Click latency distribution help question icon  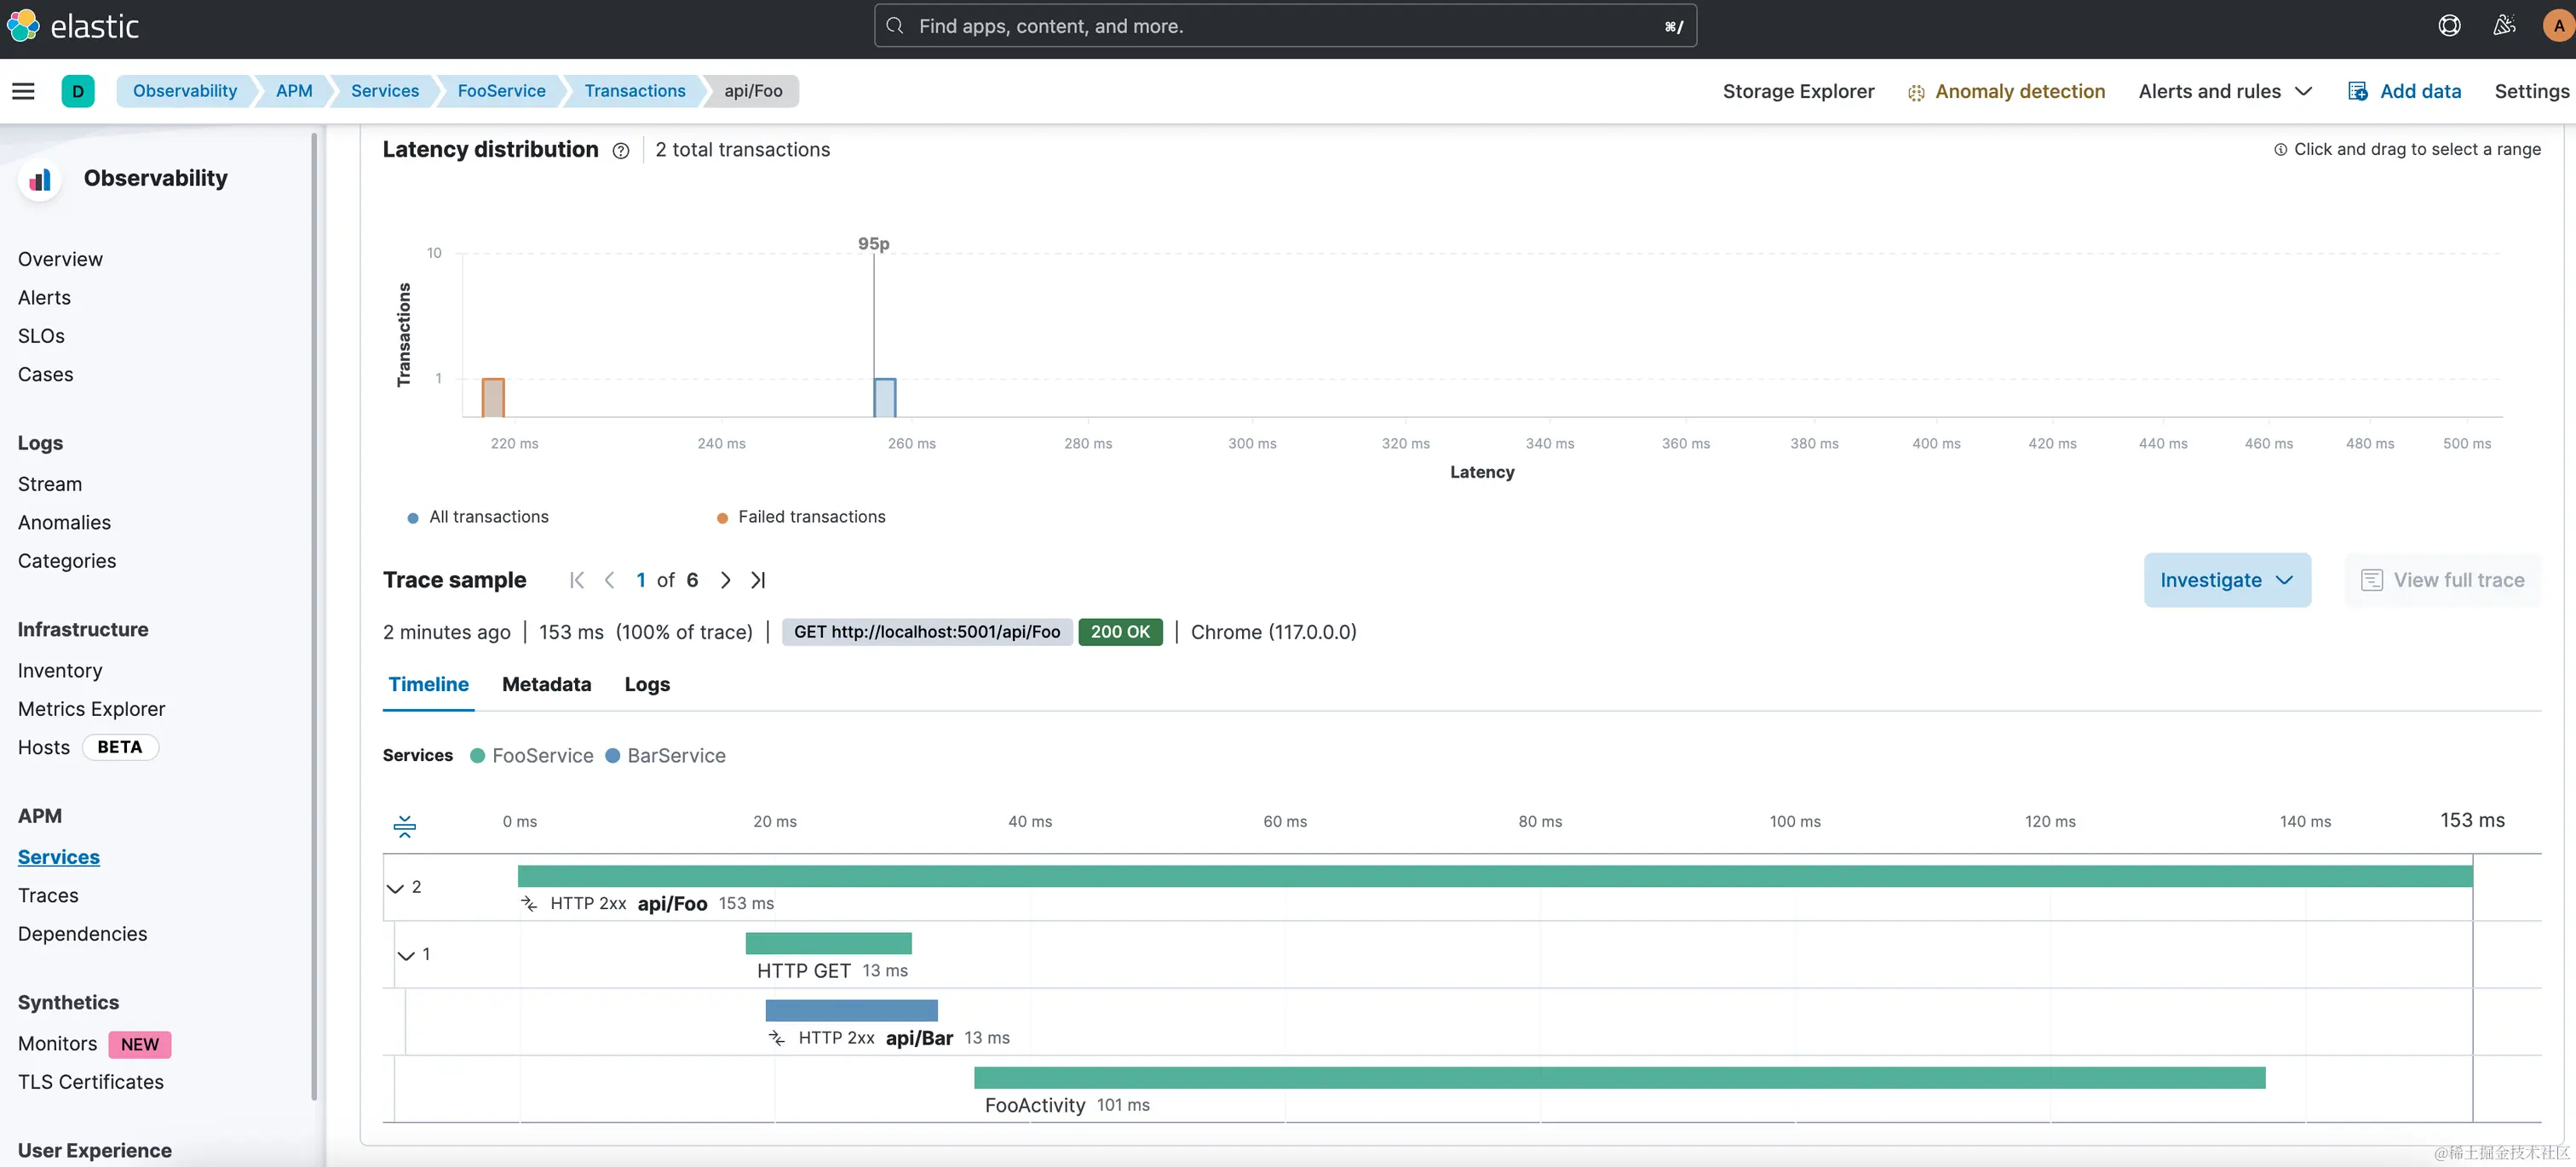[x=620, y=151]
